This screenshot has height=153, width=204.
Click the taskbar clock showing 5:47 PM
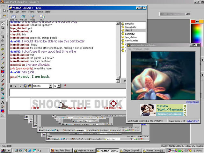(x=198, y=151)
